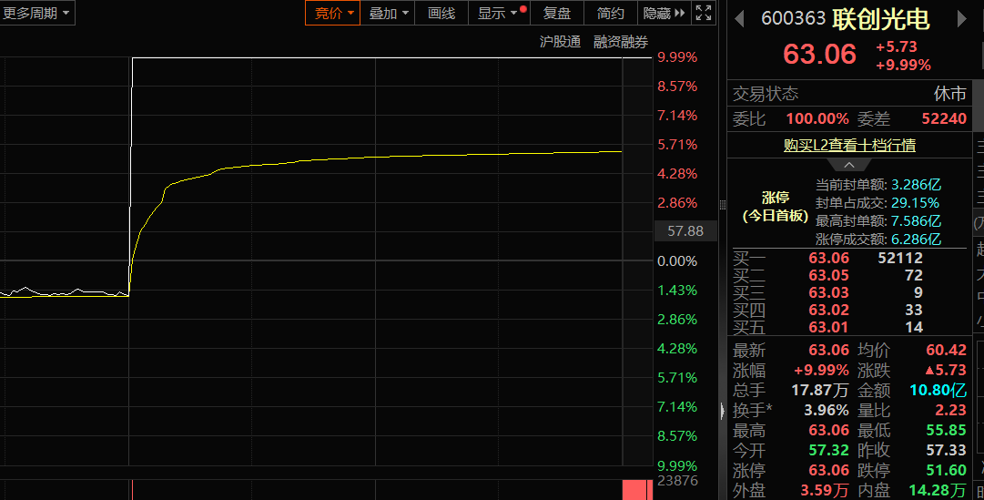Click the 复盘 replay button
Image resolution: width=984 pixels, height=500 pixels.
click(x=557, y=13)
